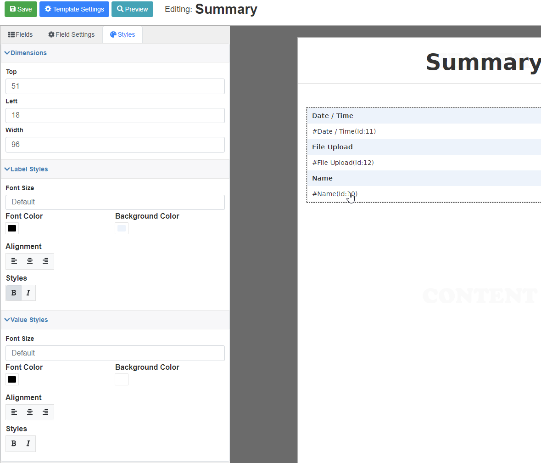Toggle bold for Label Styles

coord(14,293)
